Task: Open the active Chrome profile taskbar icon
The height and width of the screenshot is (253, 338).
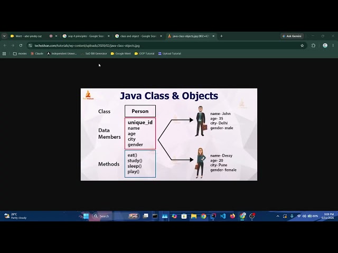Action: coord(242,216)
